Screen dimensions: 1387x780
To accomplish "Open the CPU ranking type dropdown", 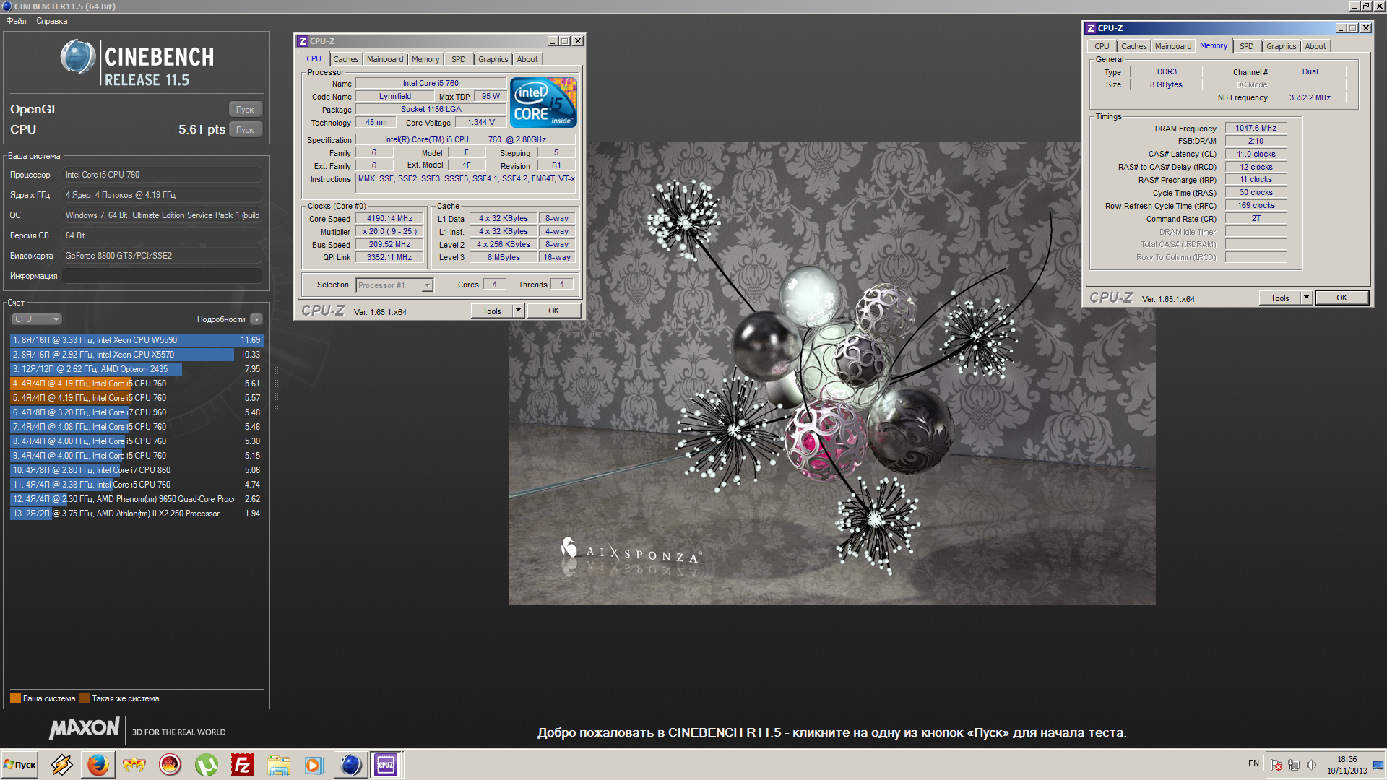I will coord(36,319).
